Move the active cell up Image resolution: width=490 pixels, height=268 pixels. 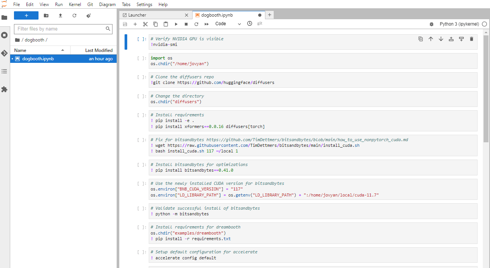click(x=431, y=39)
